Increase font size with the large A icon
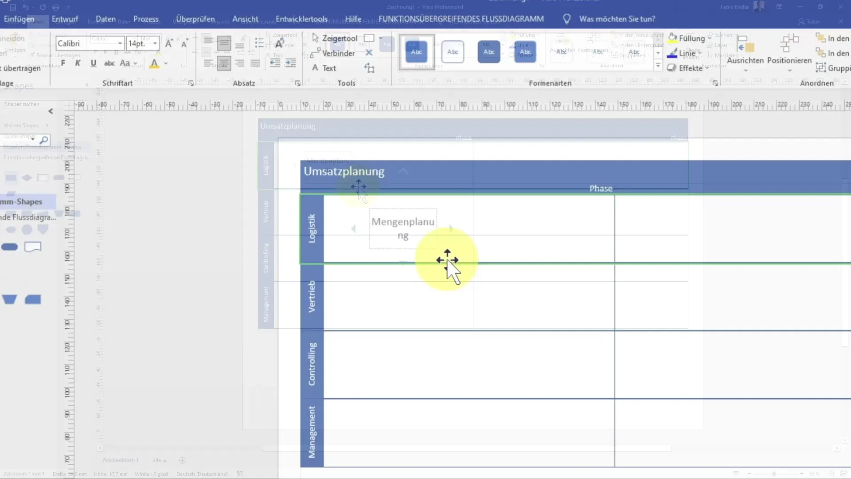Image resolution: width=851 pixels, height=479 pixels. [168, 43]
